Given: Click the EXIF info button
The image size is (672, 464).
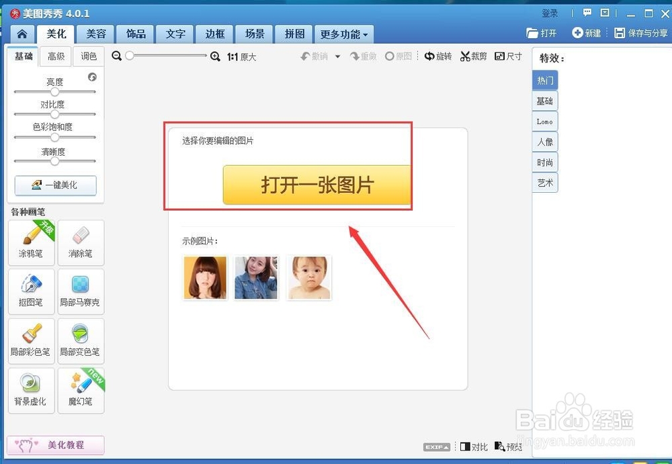Looking at the screenshot, I should pos(437,447).
